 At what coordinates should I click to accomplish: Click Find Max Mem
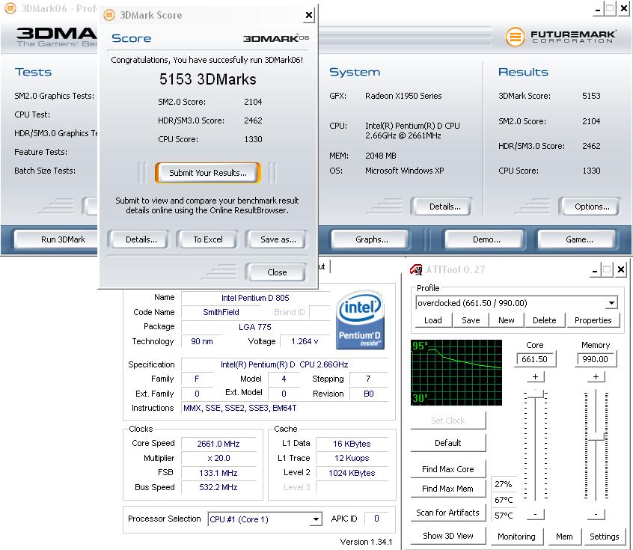tap(447, 489)
